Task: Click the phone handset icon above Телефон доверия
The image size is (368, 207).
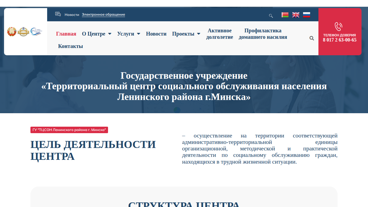Action: pos(338,26)
